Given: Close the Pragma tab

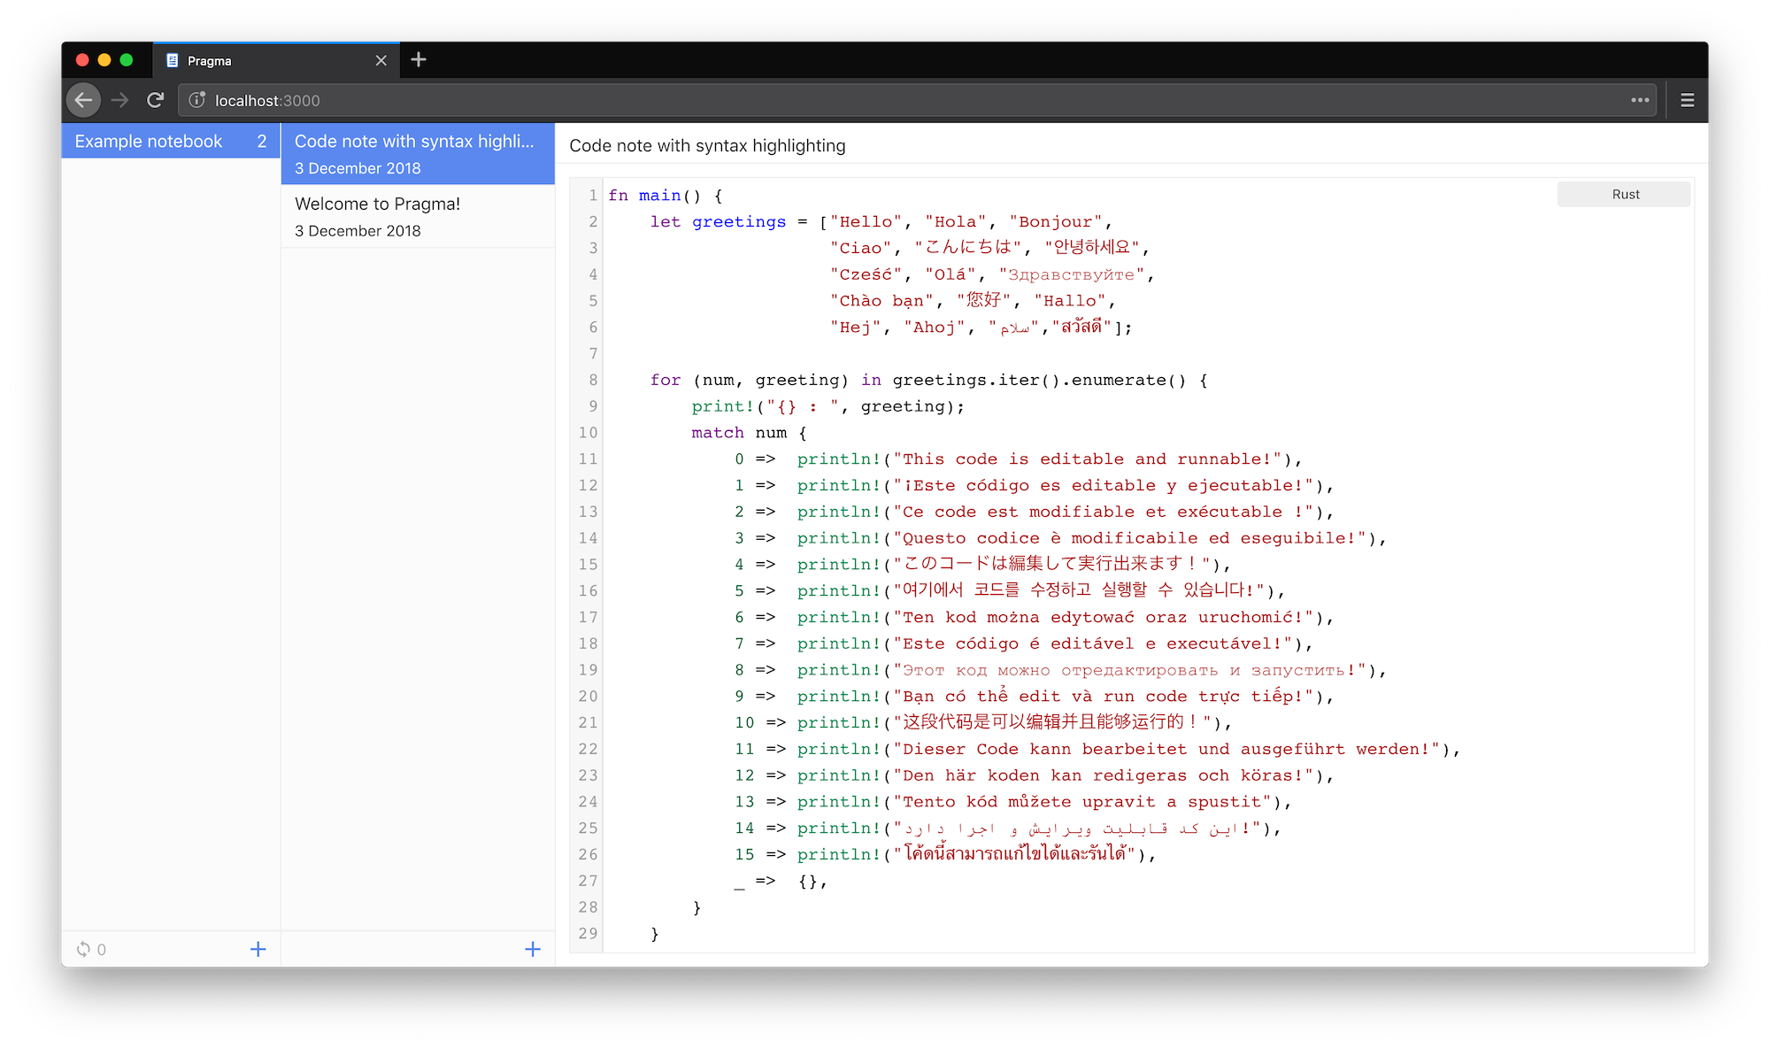Looking at the screenshot, I should [x=381, y=60].
